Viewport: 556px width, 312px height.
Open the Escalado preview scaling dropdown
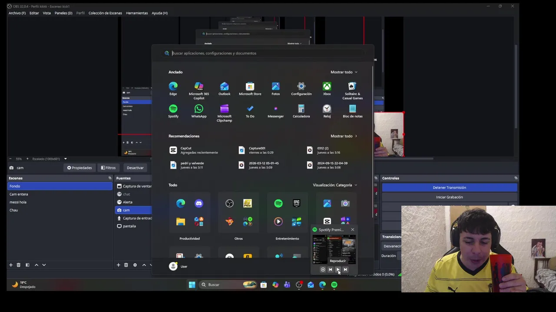click(x=49, y=159)
